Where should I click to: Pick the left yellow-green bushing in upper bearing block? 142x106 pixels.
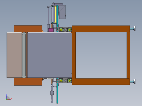click(x=61, y=30)
